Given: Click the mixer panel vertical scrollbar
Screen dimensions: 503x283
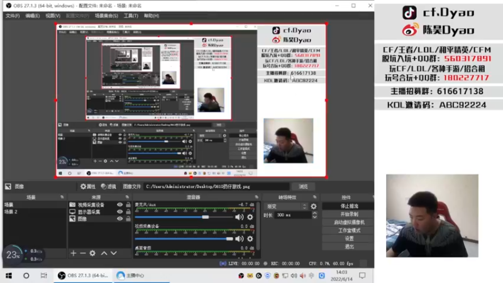Looking at the screenshot, I should pyautogui.click(x=258, y=226).
